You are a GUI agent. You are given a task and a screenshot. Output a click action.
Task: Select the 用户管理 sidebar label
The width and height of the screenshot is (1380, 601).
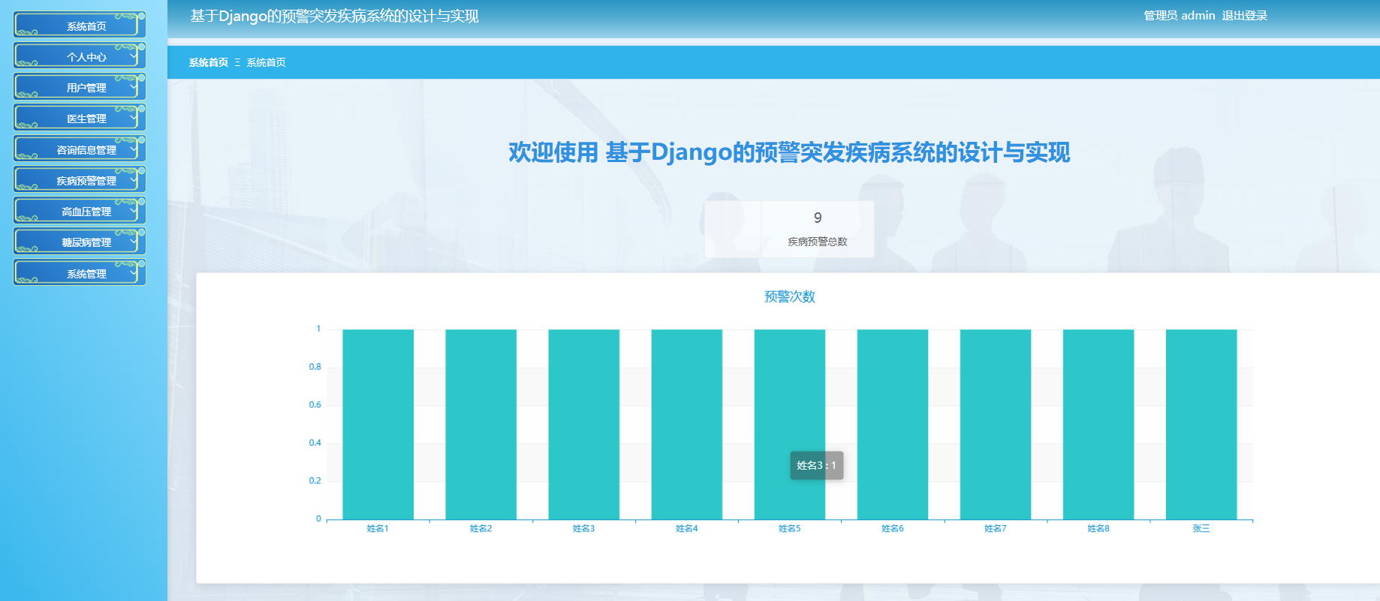coord(86,88)
